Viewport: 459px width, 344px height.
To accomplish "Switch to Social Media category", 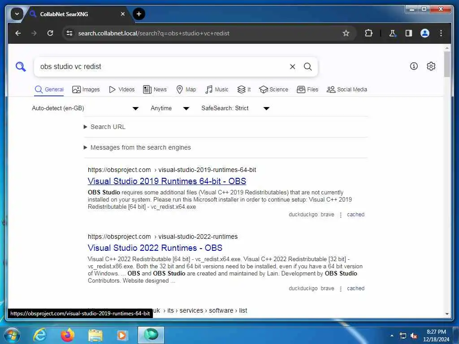I will point(347,90).
